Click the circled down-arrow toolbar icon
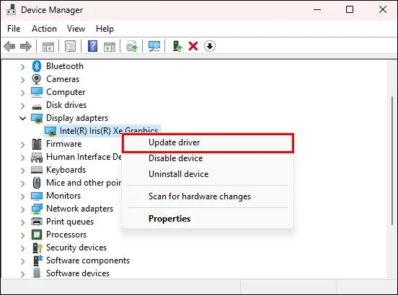Viewport: 398px width, 295px height. point(210,46)
